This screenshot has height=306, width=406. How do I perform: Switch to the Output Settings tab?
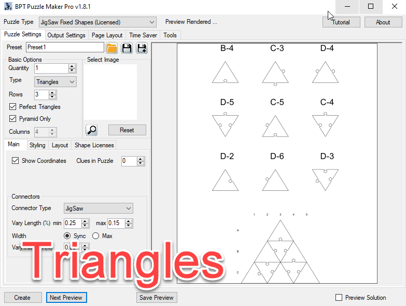(x=66, y=35)
